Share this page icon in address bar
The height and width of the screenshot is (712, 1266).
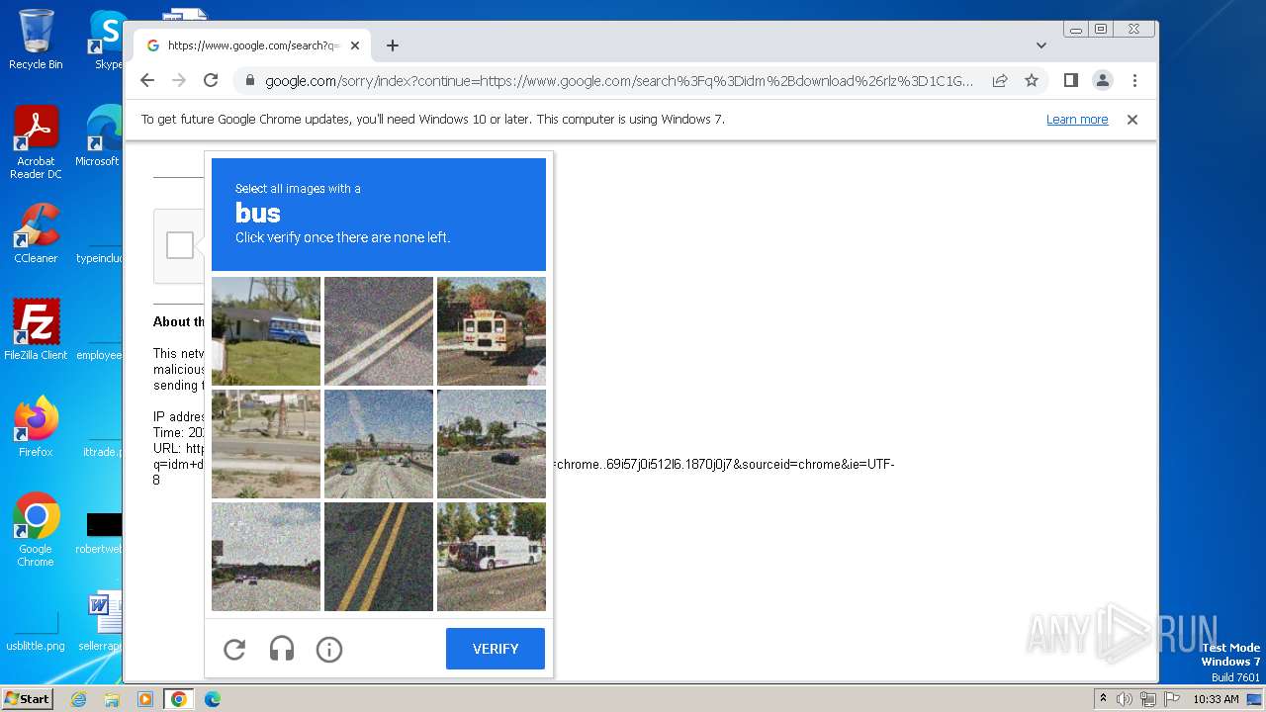tap(1000, 80)
